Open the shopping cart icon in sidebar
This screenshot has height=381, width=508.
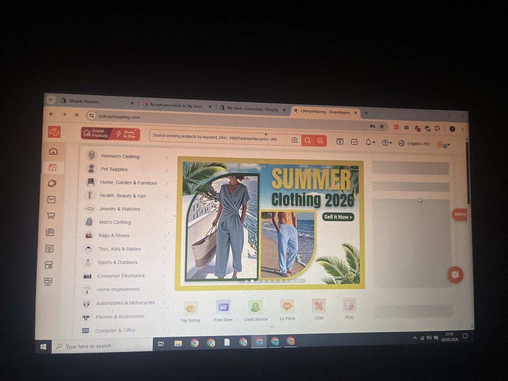51,215
